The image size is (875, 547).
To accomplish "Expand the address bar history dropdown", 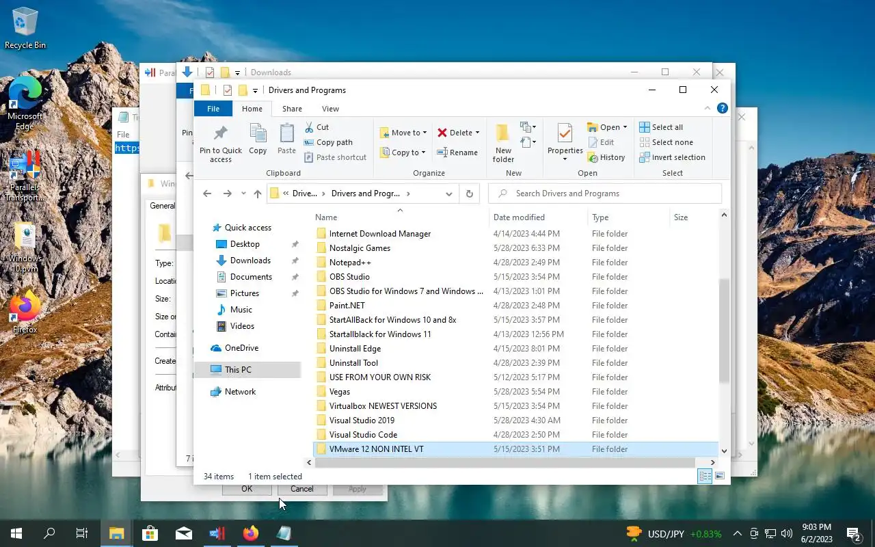I will tap(449, 194).
